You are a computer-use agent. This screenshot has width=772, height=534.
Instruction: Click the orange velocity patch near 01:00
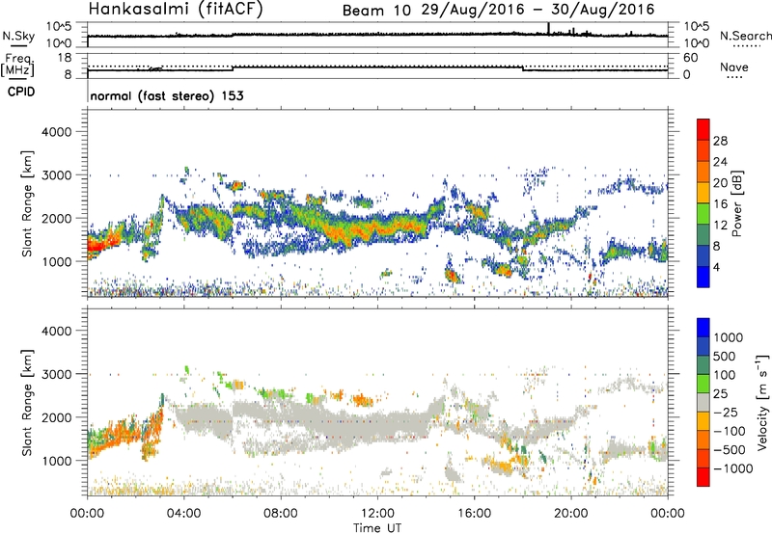(x=111, y=441)
